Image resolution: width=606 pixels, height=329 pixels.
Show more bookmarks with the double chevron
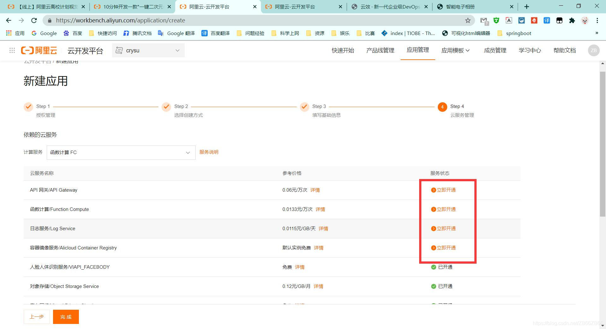(597, 33)
